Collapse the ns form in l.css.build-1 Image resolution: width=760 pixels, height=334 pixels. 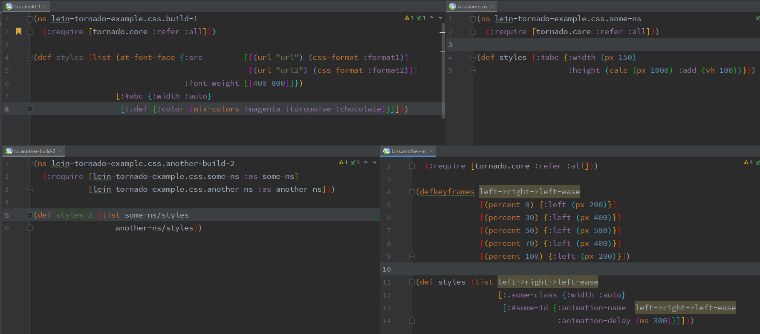click(x=30, y=19)
